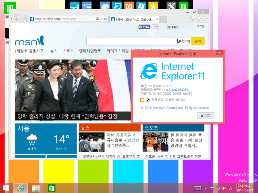Click the kr.msn.com URL field
This screenshot has width=258, height=193.
click(63, 19)
